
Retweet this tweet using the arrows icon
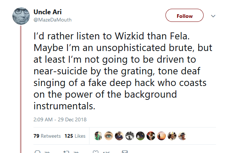coord(67,151)
